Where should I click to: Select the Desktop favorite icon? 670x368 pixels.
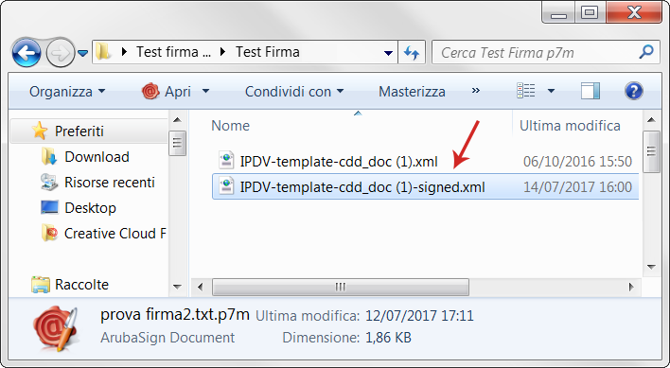click(49, 207)
